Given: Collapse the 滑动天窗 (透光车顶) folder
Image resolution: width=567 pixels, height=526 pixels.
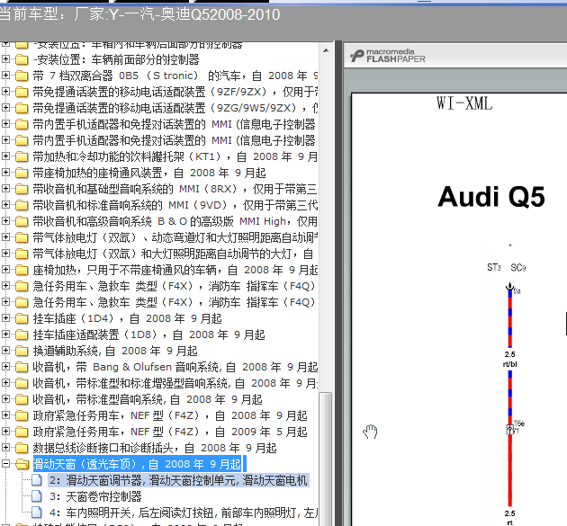Looking at the screenshot, I should pyautogui.click(x=5, y=463).
